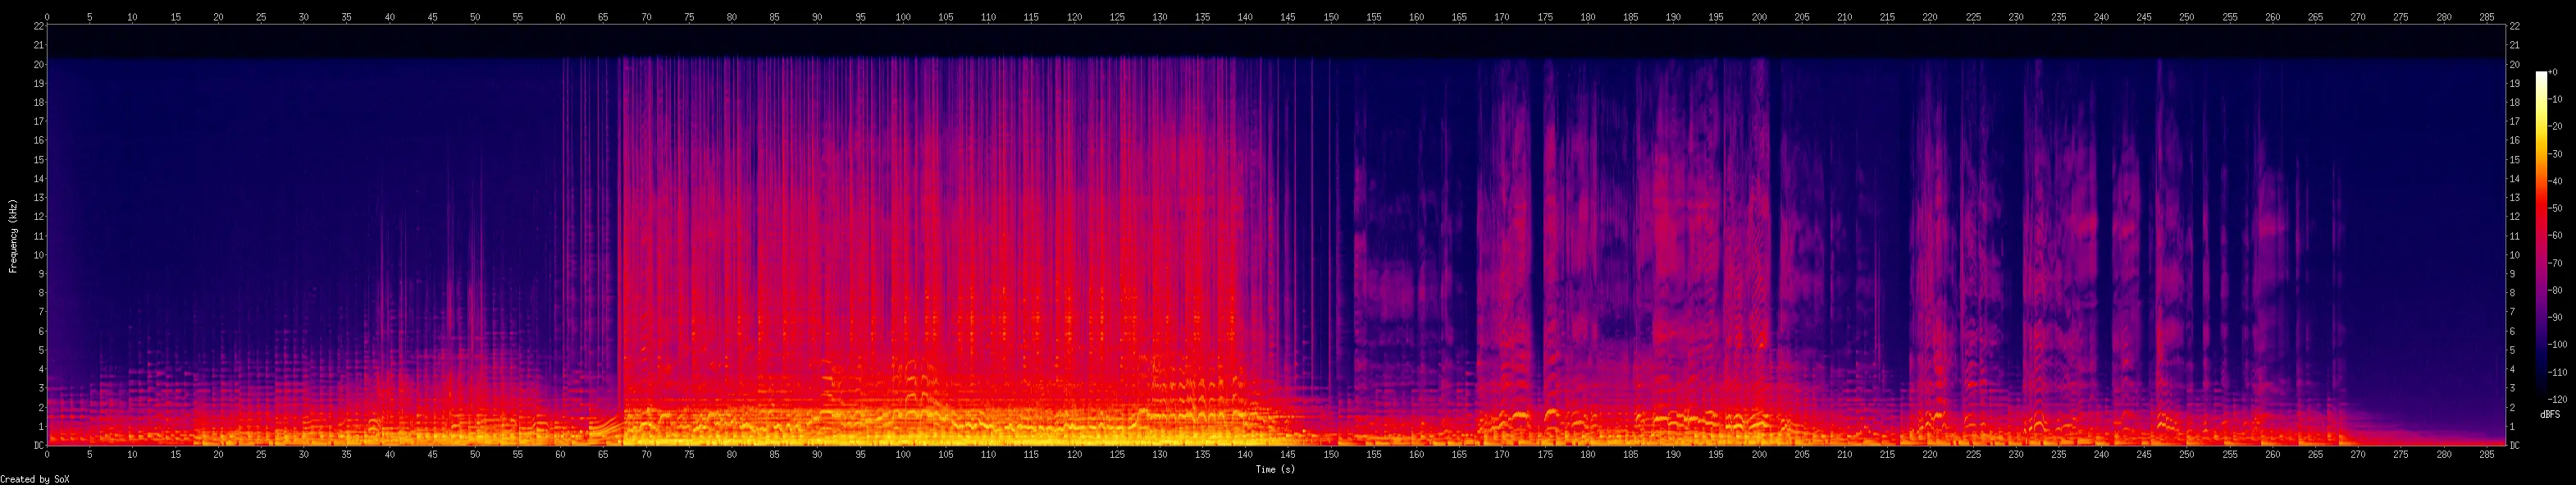Click the "Created by SoX" caption
This screenshot has width=2576, height=485.
tap(35, 479)
